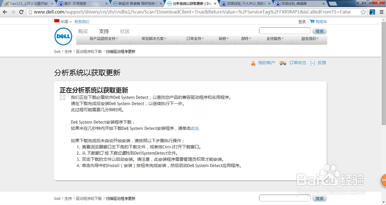Click the 我的帐户 person icon
386x205 pixels.
click(253, 63)
